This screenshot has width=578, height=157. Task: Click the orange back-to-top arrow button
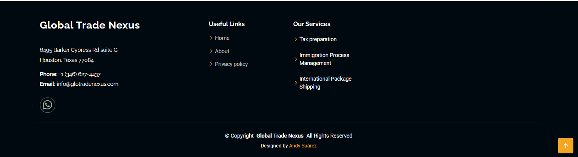[x=565, y=145]
